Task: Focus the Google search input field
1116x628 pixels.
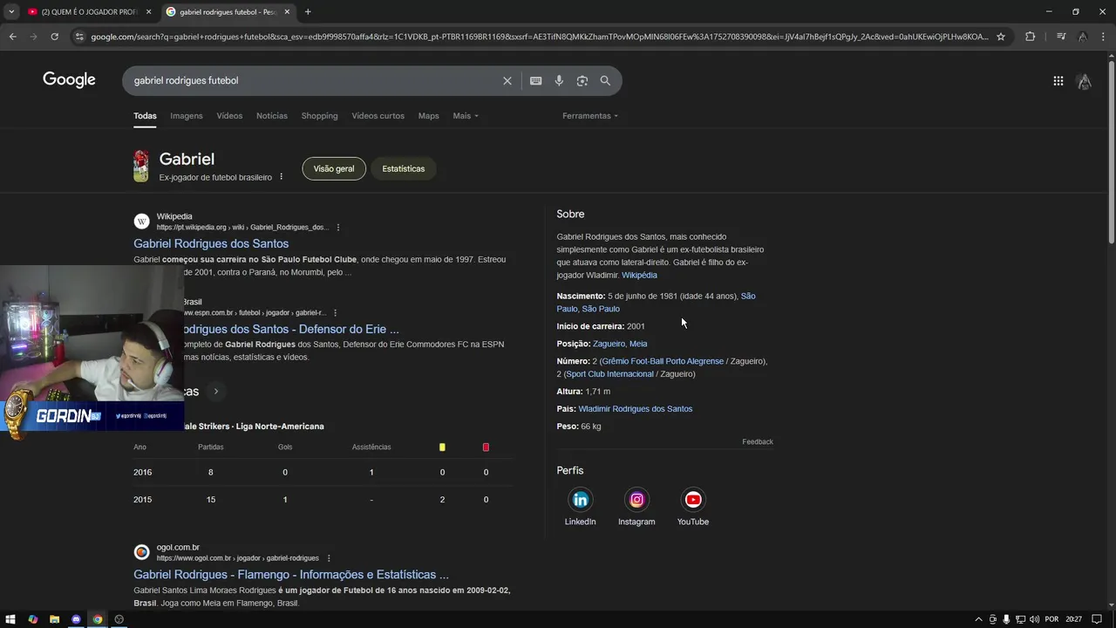Action: tap(314, 80)
